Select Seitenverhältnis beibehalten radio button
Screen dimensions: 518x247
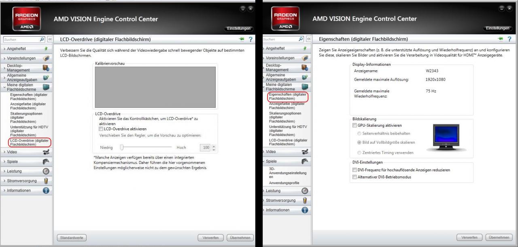(359, 133)
